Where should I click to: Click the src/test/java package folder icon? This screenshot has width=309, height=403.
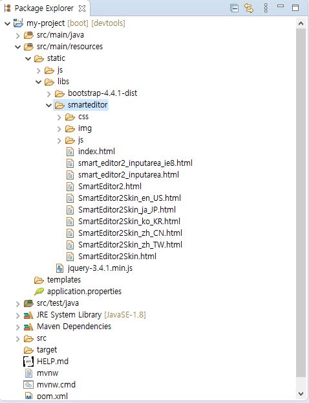pos(28,303)
